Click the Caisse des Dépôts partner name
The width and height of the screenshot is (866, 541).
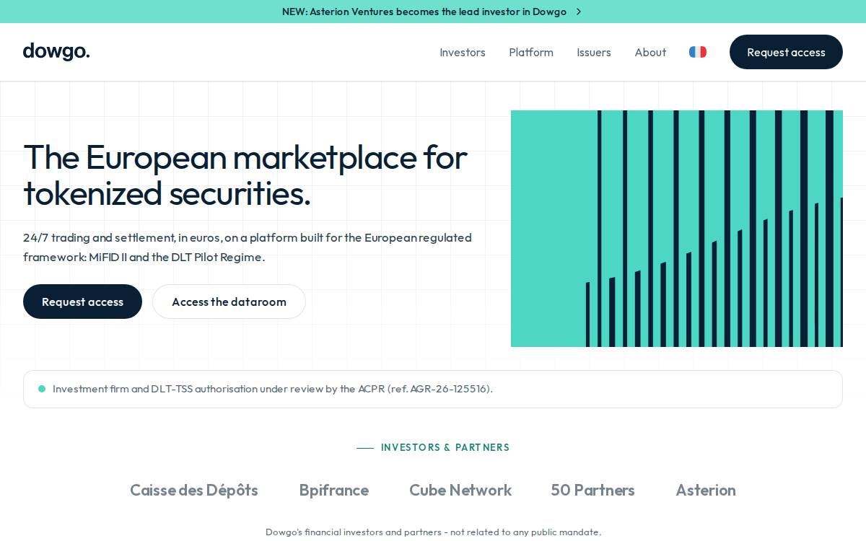[194, 491]
